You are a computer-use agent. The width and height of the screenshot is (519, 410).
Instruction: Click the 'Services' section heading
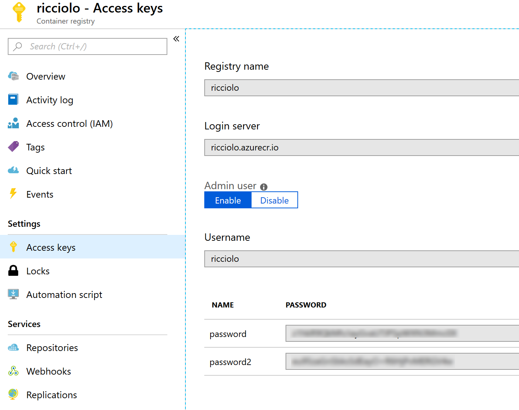[x=24, y=324]
